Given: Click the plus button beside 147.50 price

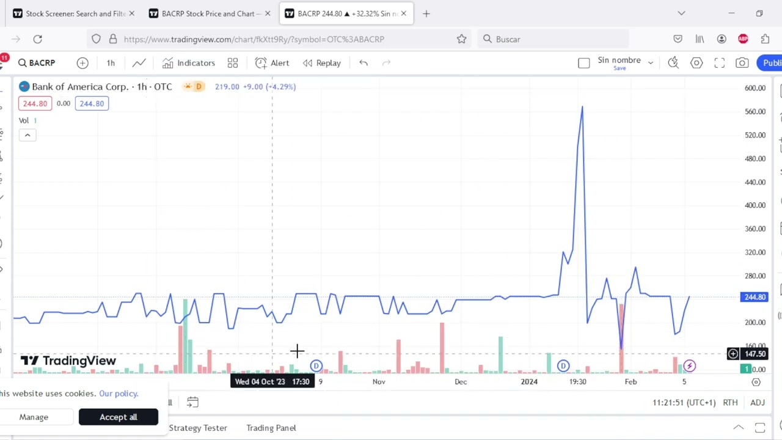Looking at the screenshot, I should [733, 354].
